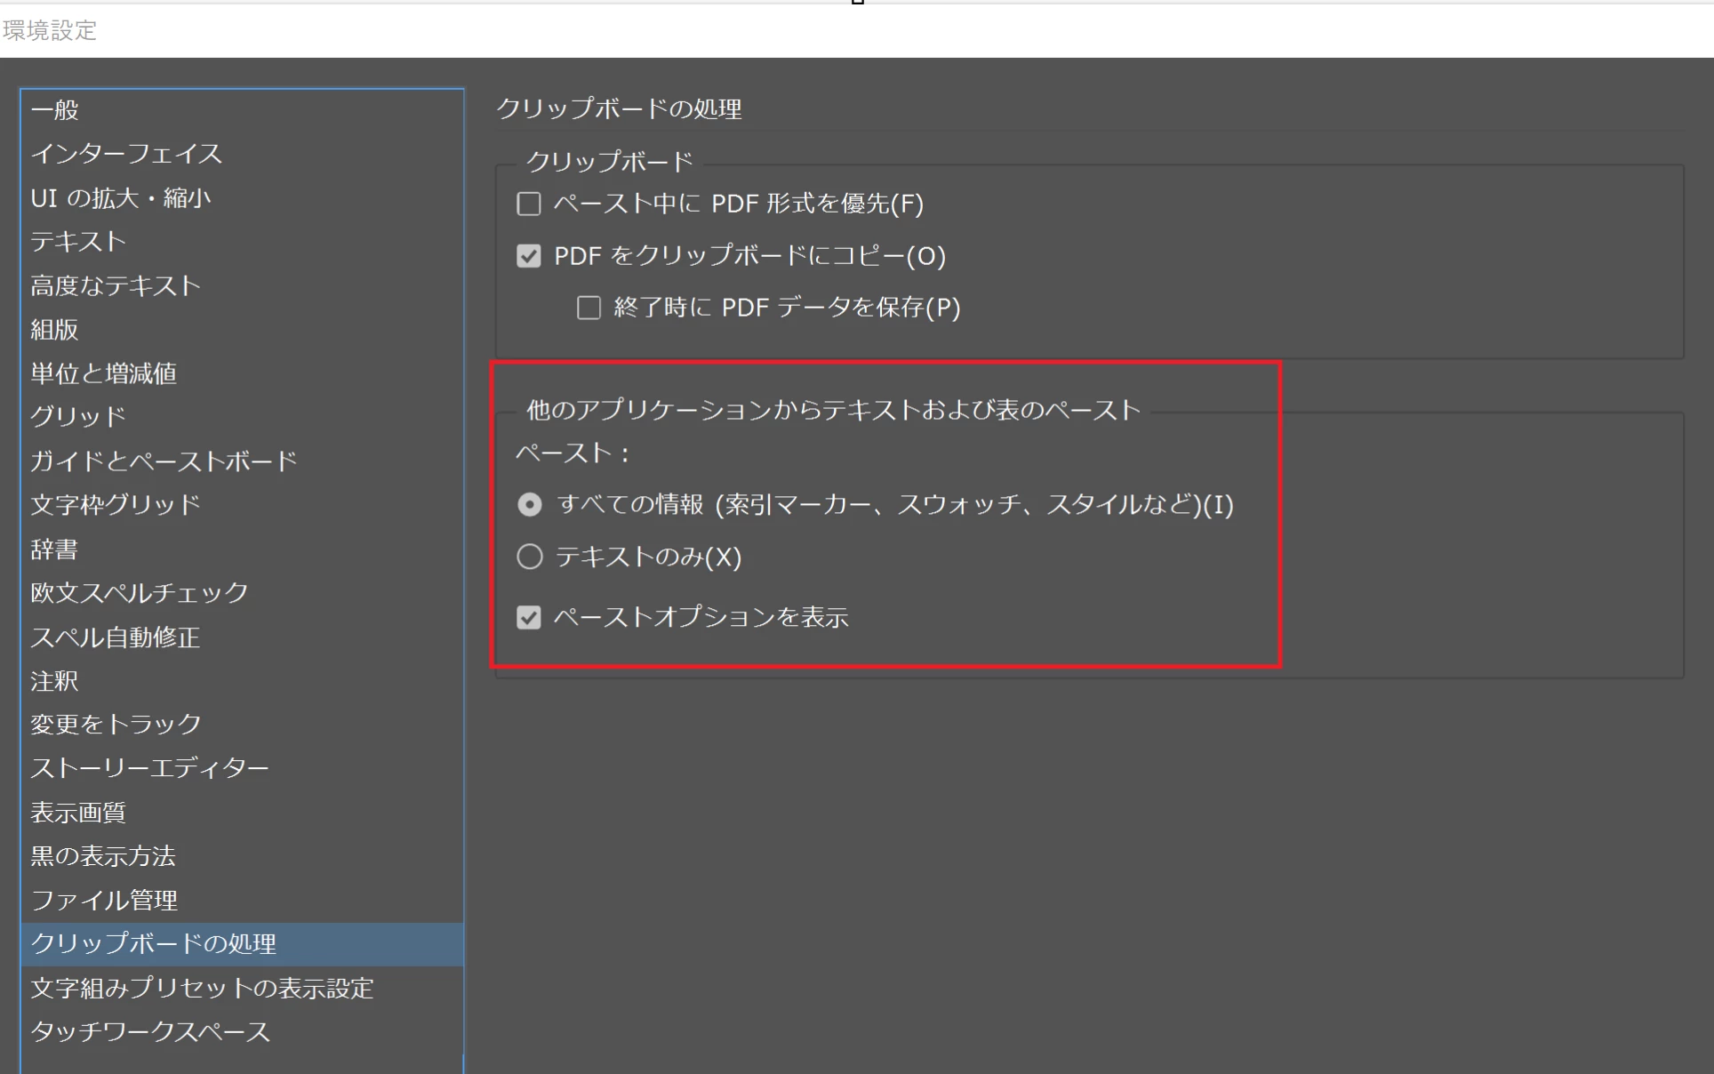Select '表示画質' in sidebar
The image size is (1714, 1074).
click(x=78, y=813)
